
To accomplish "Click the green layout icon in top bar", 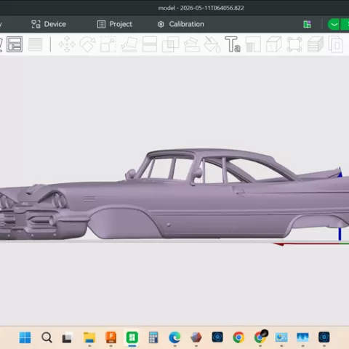I will pos(307,24).
